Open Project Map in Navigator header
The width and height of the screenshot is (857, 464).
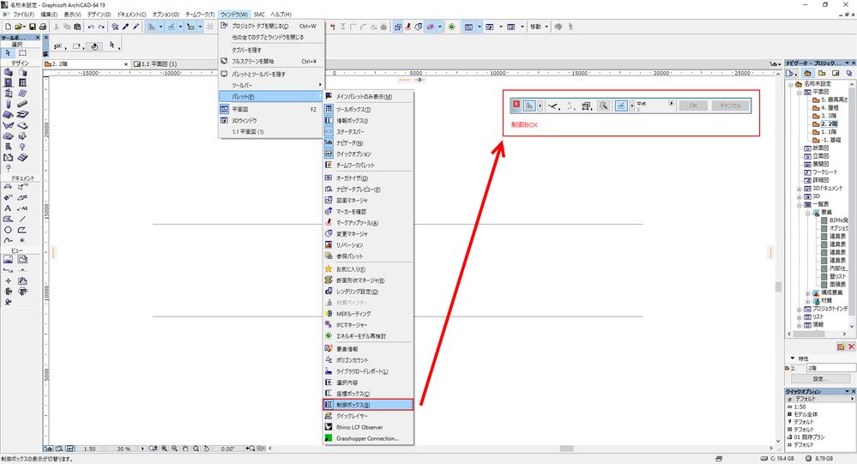coord(807,73)
